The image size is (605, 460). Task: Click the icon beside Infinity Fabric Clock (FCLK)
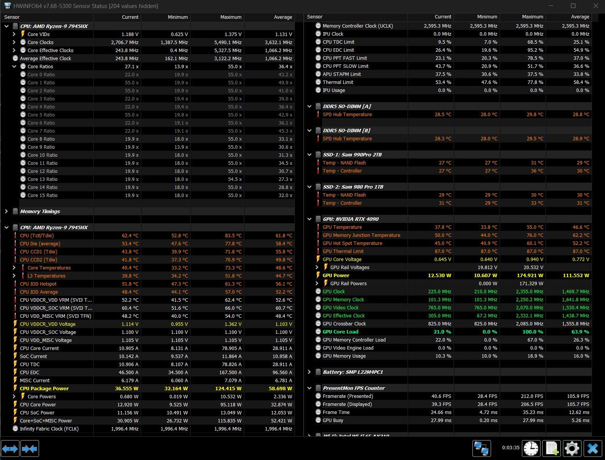pyautogui.click(x=15, y=429)
